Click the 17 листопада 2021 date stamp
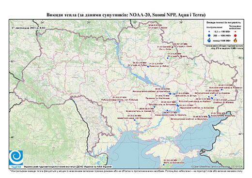This screenshot has width=252, height=178. 29,28
